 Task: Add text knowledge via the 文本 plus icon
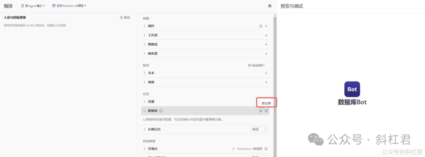266,73
